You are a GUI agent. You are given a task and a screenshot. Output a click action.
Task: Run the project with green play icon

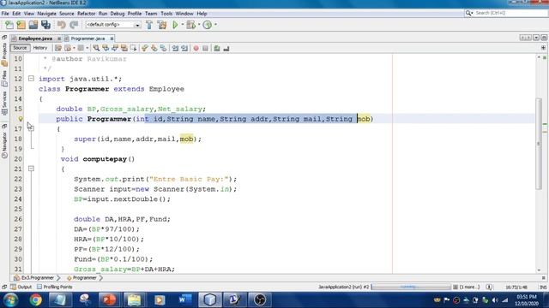point(175,25)
